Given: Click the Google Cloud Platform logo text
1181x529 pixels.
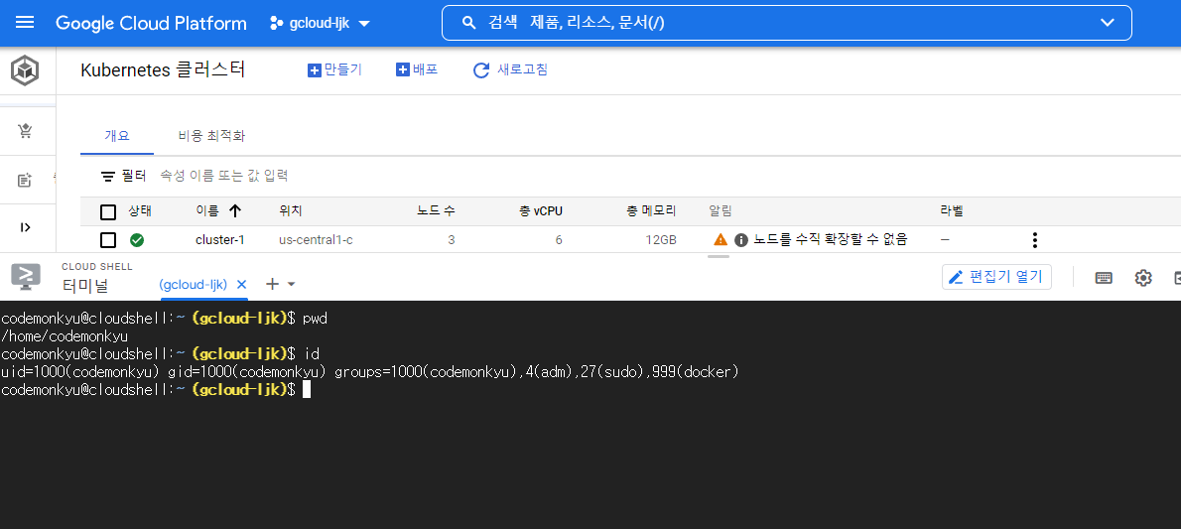Looking at the screenshot, I should (152, 24).
